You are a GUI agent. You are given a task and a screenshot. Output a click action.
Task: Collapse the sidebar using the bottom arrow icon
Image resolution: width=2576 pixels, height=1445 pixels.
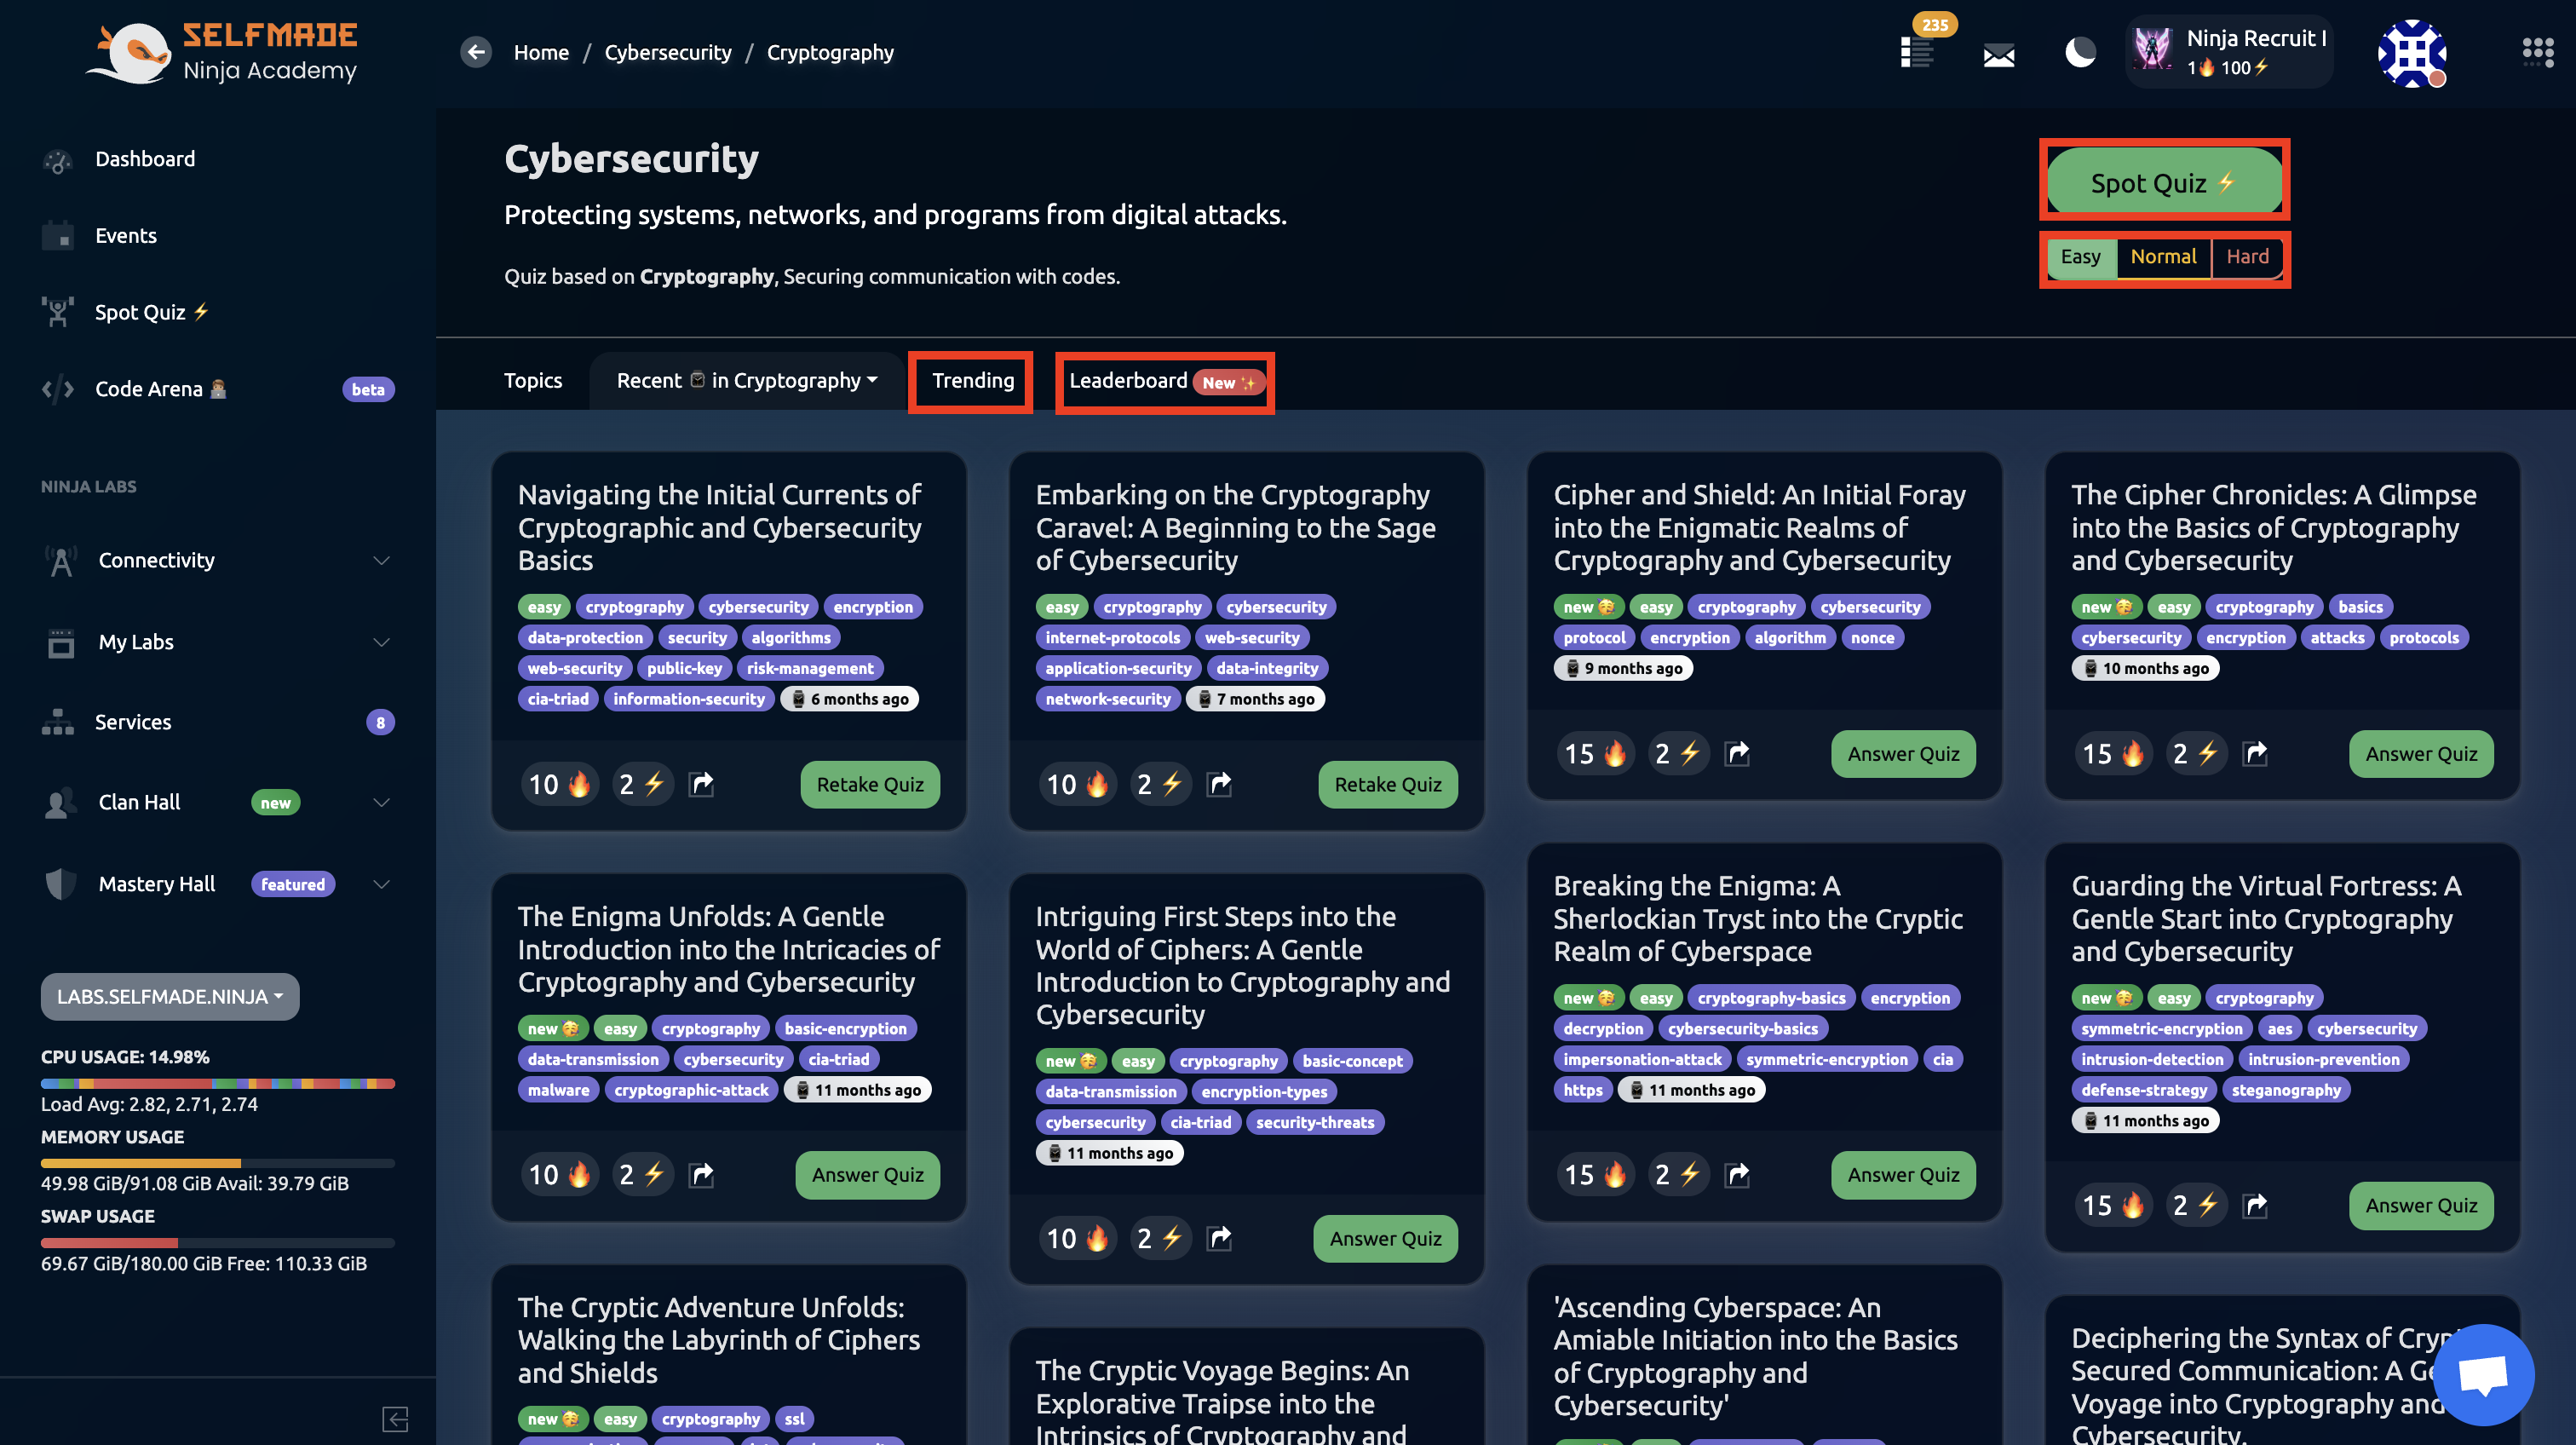[395, 1418]
